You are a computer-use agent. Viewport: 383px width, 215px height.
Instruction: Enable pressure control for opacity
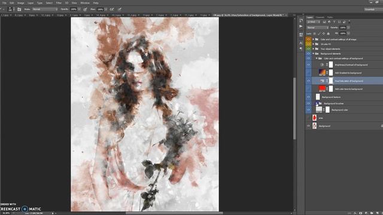(x=85, y=10)
